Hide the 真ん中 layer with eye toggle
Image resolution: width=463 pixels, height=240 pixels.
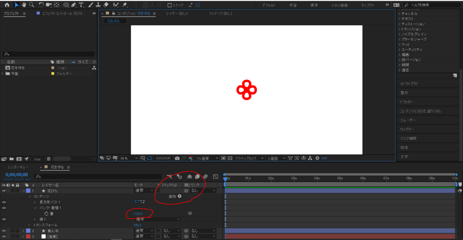[4, 231]
